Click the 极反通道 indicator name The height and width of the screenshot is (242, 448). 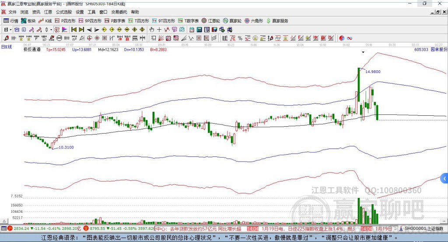[32, 50]
